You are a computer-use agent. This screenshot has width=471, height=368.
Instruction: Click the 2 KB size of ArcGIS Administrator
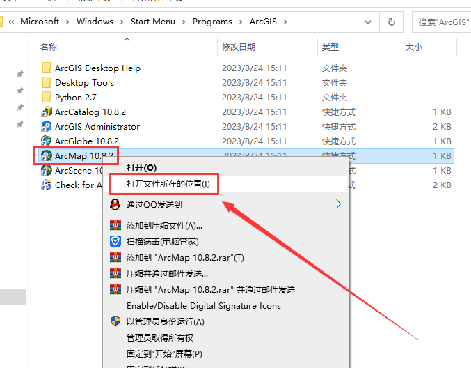(x=442, y=127)
